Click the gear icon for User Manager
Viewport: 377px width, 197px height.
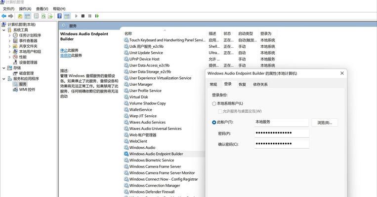coord(126,84)
